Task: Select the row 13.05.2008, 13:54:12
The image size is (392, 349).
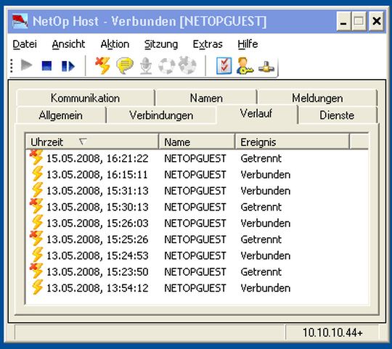Action: click(x=197, y=288)
